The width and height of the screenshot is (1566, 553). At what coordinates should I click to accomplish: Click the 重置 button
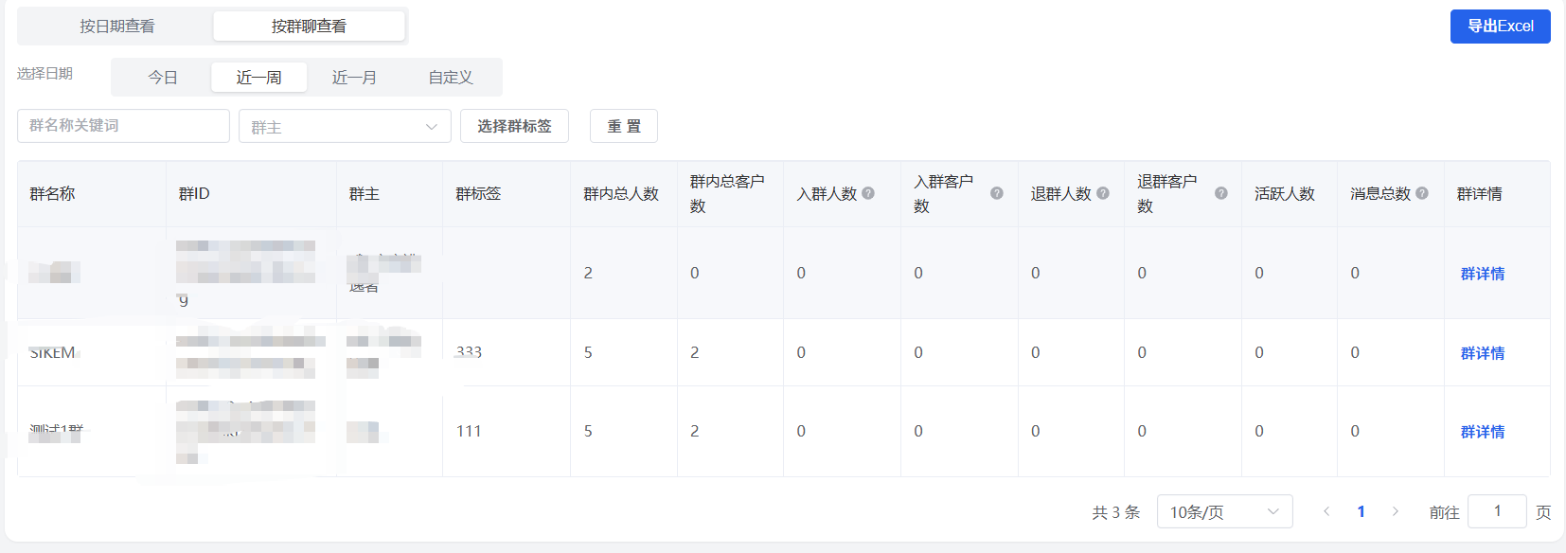coord(624,126)
